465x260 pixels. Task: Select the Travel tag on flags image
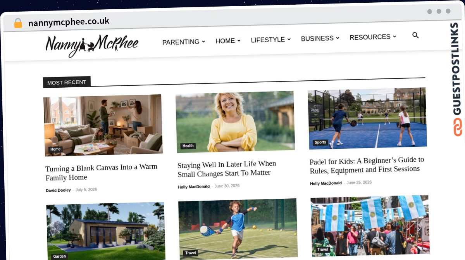323,250
